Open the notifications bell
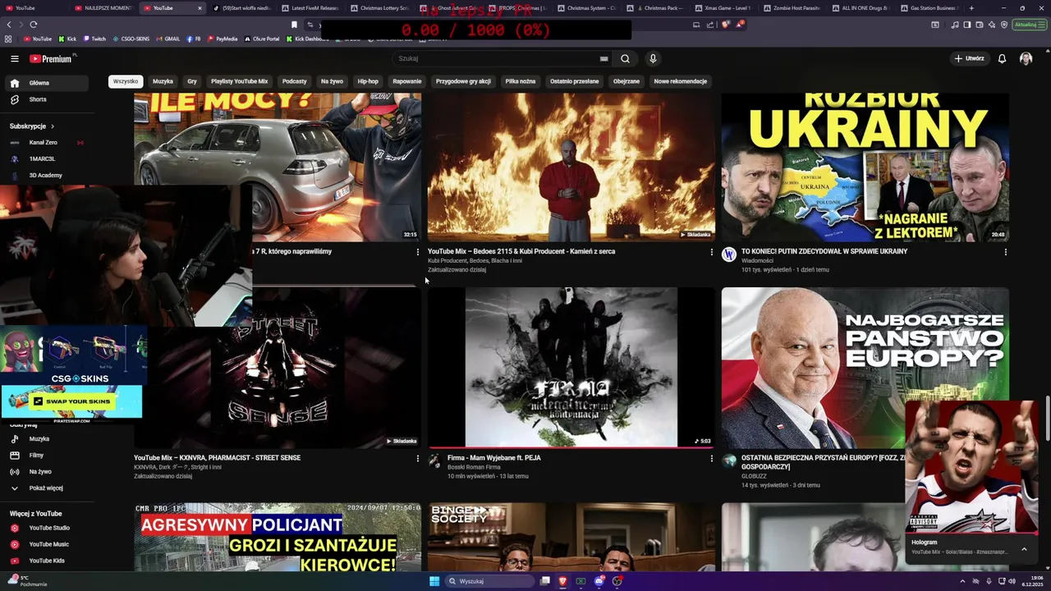 pos(1002,58)
